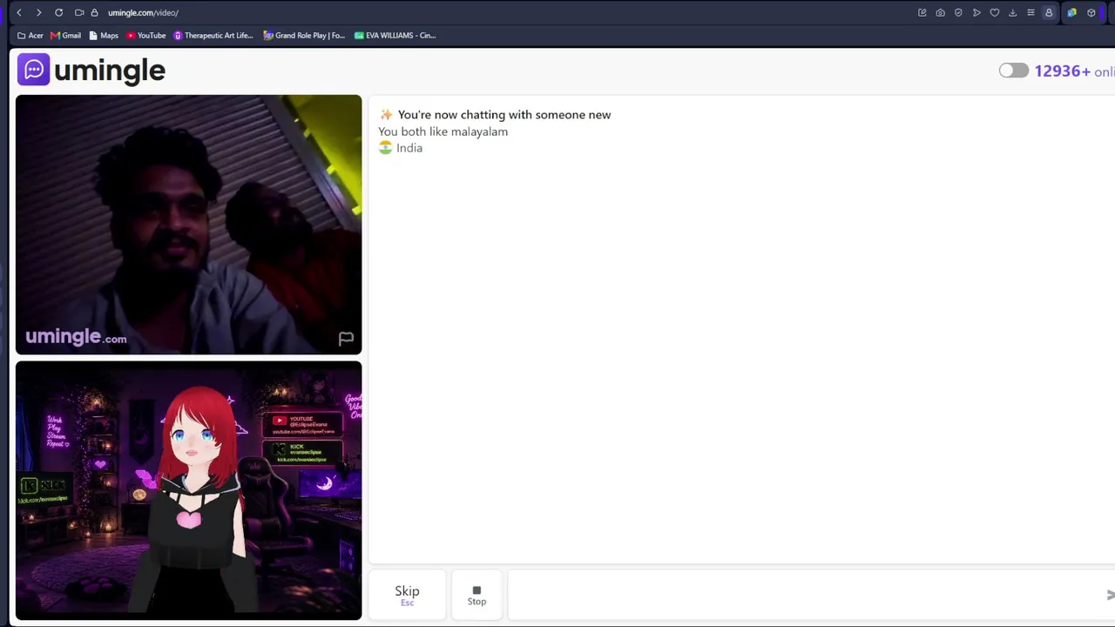Reload the umingle page
The width and height of the screenshot is (1115, 627).
(x=58, y=12)
